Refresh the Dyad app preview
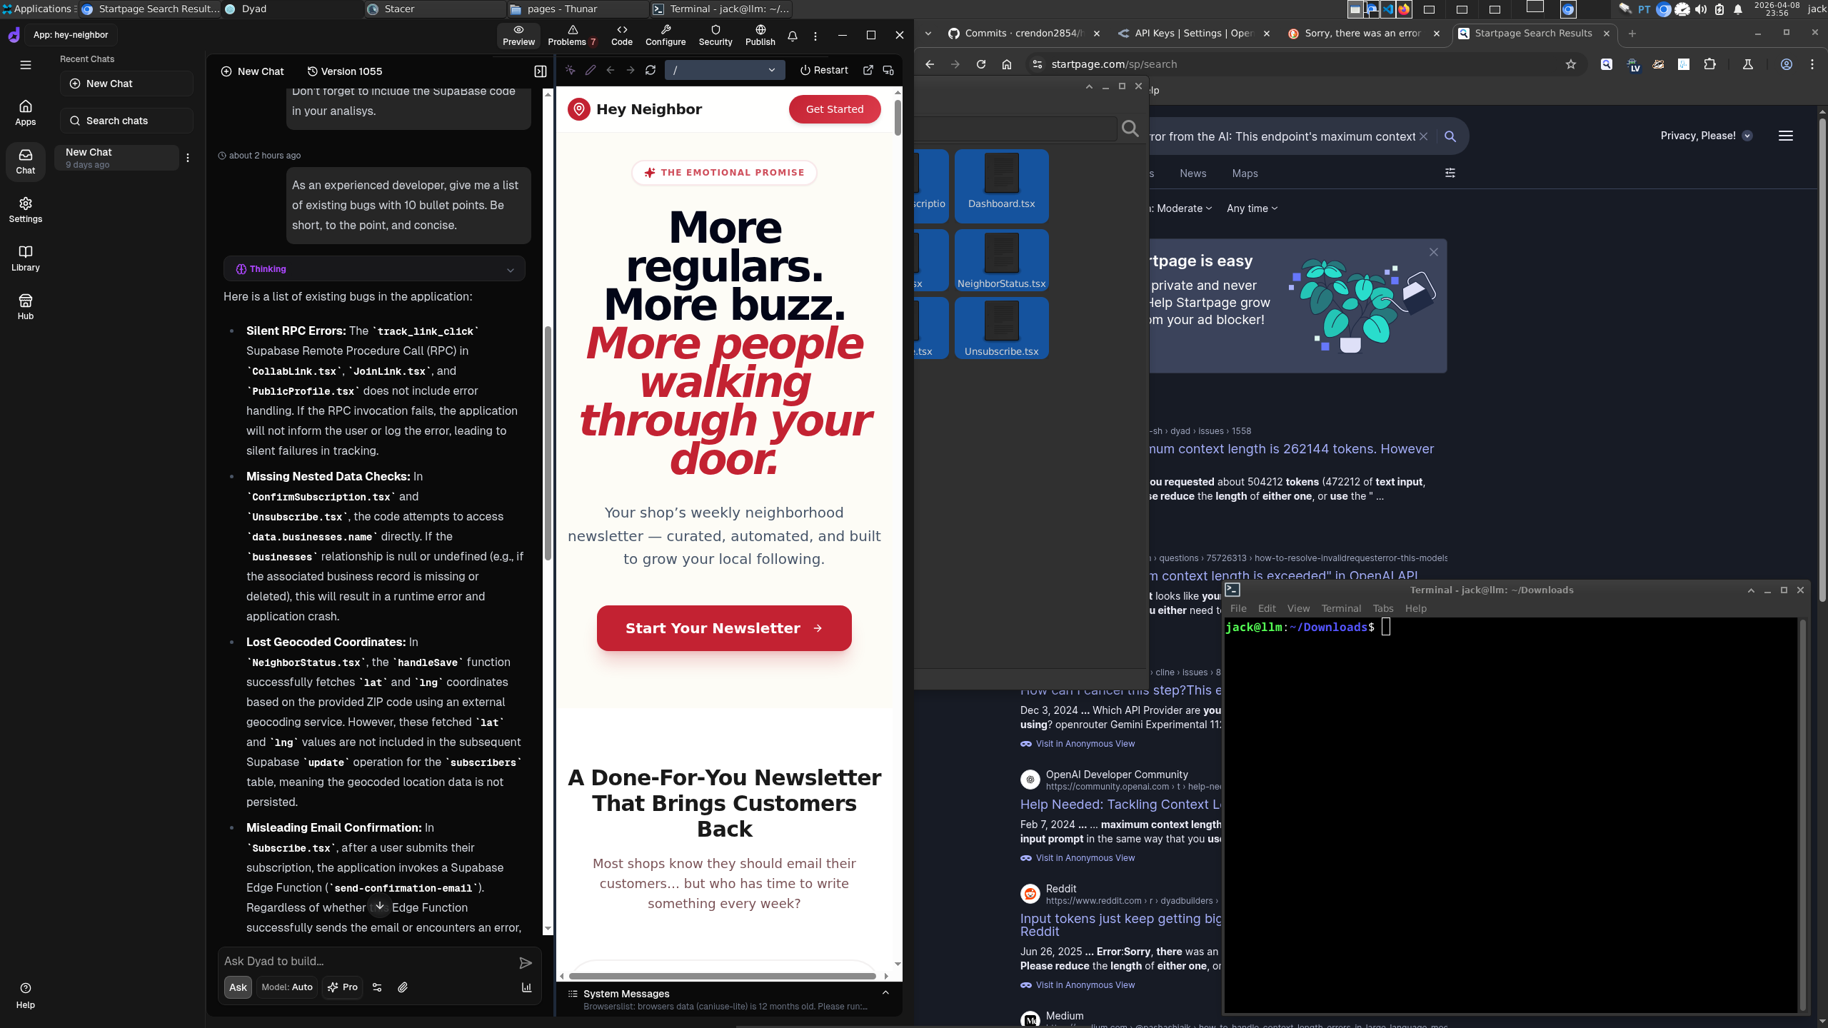 click(x=651, y=70)
